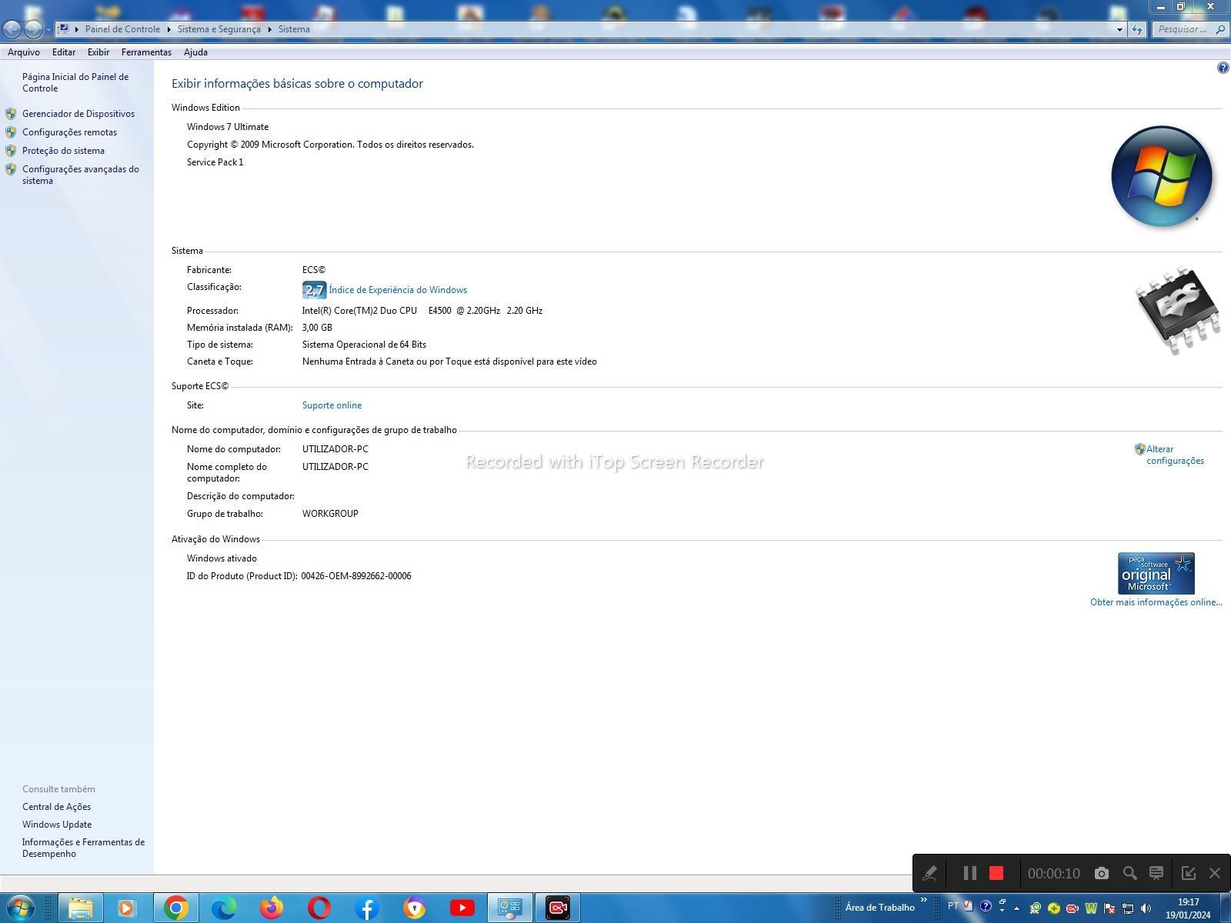Open recent pages dropdown arrow
Viewport: 1231px width, 923px height.
point(48,30)
